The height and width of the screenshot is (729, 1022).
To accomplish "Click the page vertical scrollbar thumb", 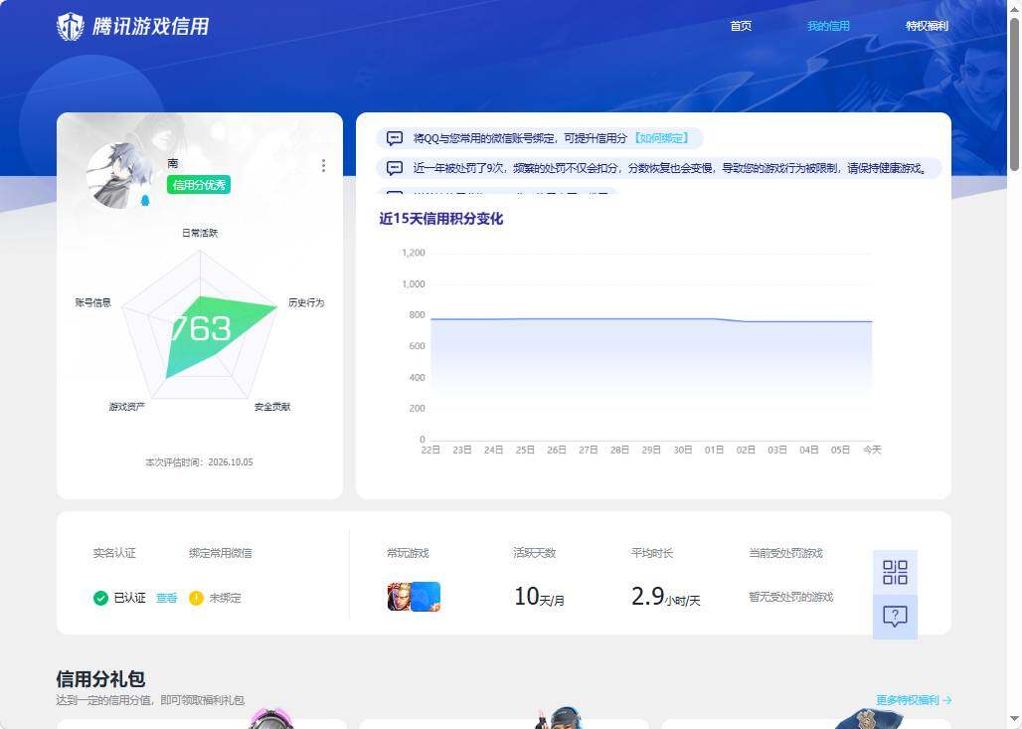I will [1014, 95].
